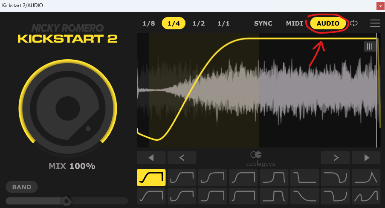Select the fifth curve preset in bottom row
Screen dimensions: 385x208
[x=274, y=196]
